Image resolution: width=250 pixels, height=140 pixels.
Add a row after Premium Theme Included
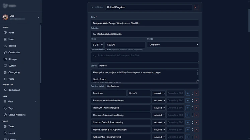click(x=188, y=108)
